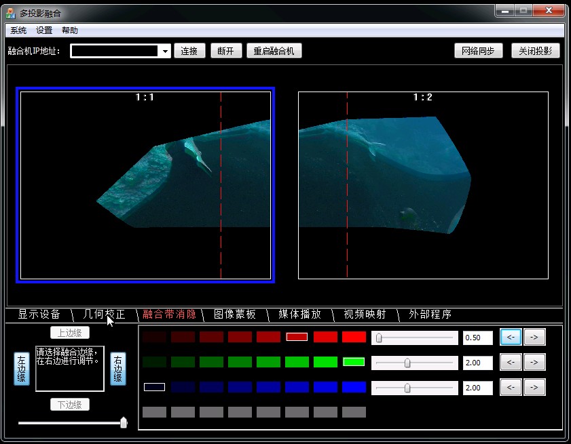The height and width of the screenshot is (444, 571).
Task: Click the 网络同步 button
Action: pos(478,51)
